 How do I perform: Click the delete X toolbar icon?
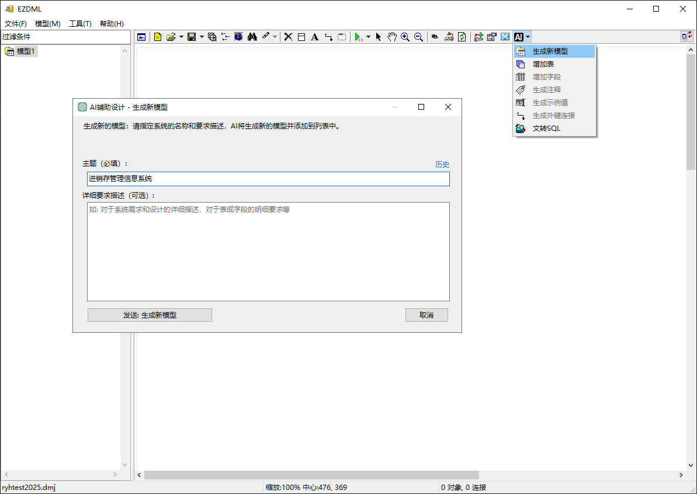[x=288, y=37]
